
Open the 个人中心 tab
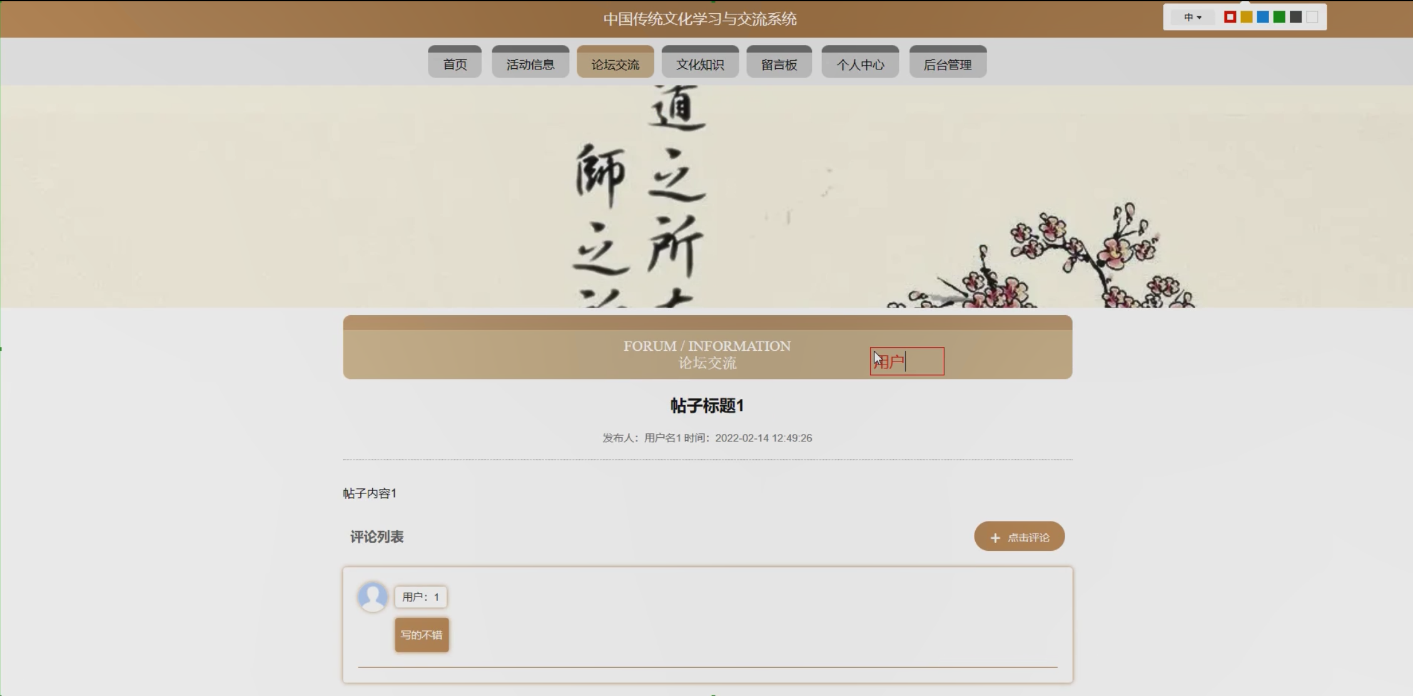(x=860, y=63)
